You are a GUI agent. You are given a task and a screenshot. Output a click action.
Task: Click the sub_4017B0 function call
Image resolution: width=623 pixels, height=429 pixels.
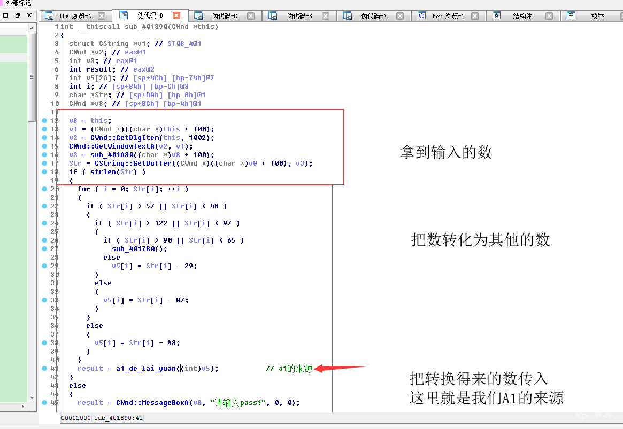click(x=133, y=249)
